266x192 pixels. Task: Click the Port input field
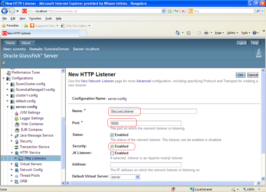(x=146, y=123)
